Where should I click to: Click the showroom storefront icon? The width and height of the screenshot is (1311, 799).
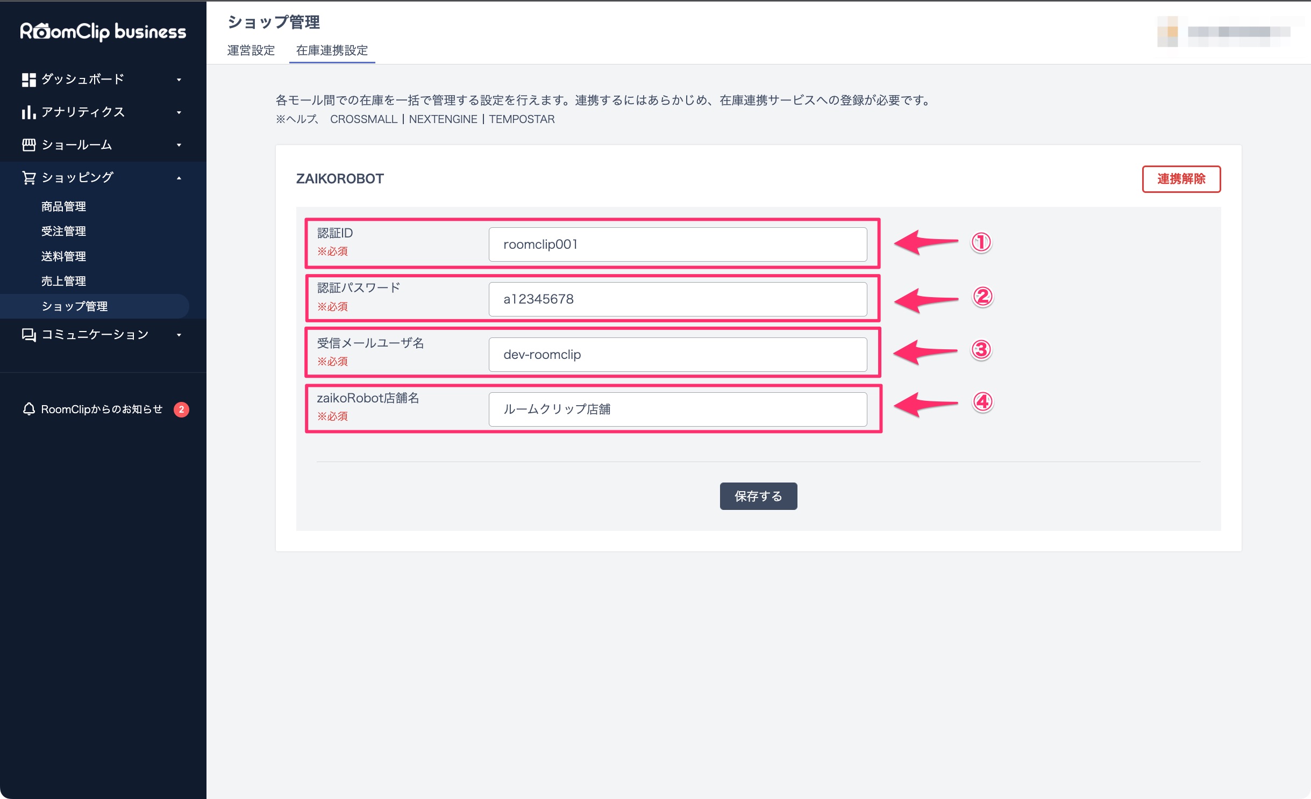[28, 145]
